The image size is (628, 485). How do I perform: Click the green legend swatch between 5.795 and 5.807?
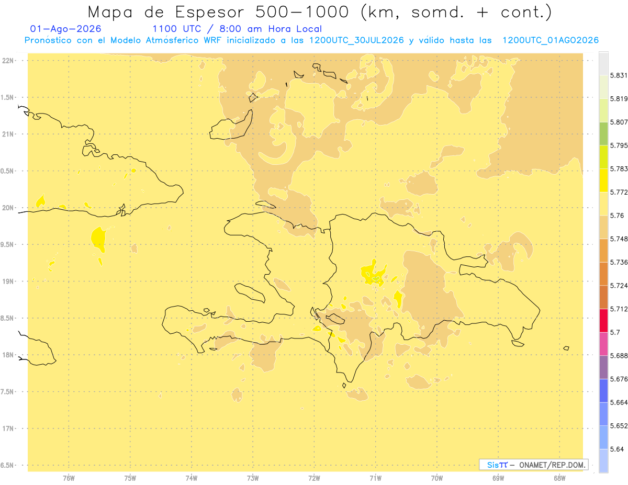pyautogui.click(x=603, y=133)
